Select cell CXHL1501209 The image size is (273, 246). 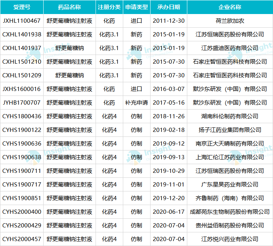tap(22, 75)
